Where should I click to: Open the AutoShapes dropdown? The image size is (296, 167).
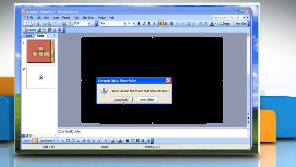click(x=47, y=141)
